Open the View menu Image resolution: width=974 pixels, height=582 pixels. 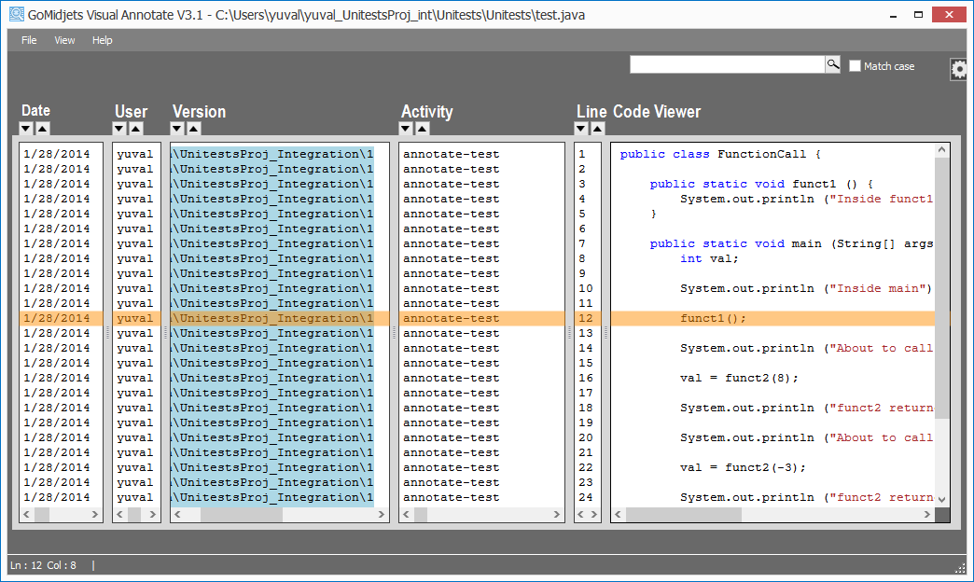click(x=64, y=40)
